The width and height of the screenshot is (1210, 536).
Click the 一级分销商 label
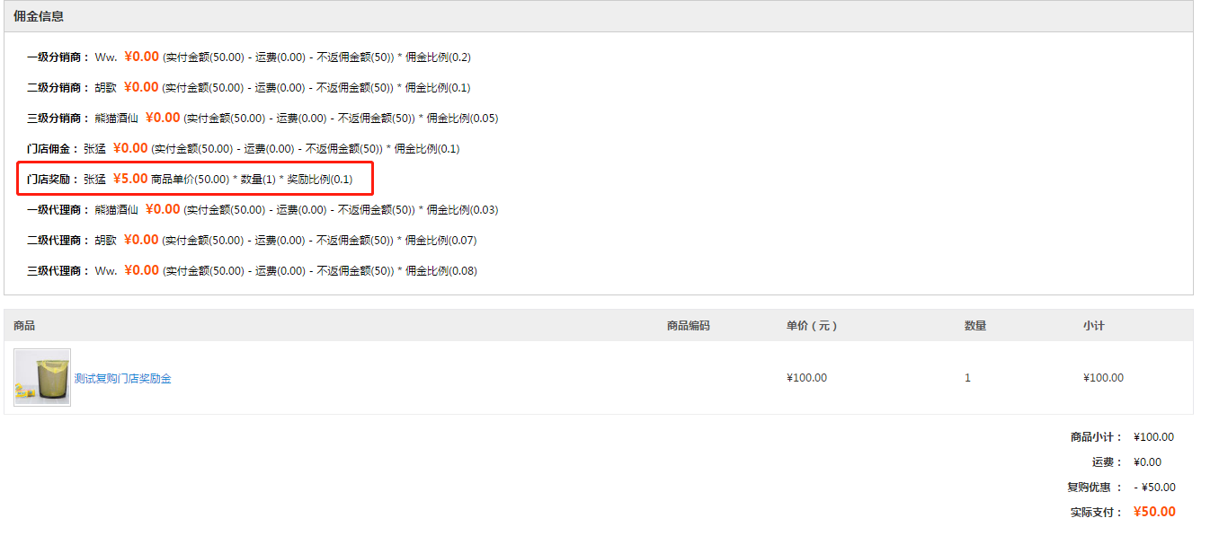pyautogui.click(x=58, y=57)
